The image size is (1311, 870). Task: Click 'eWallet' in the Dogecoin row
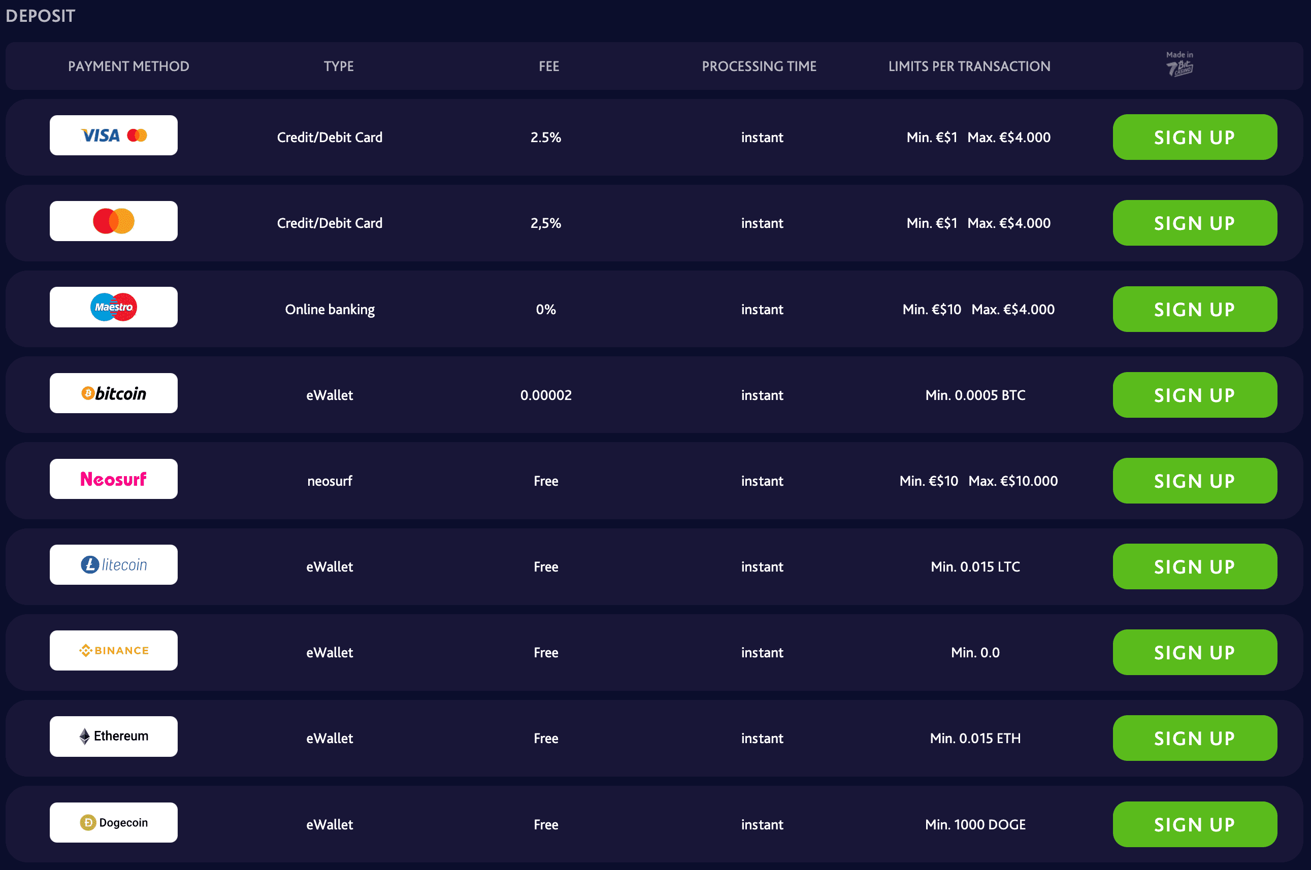(330, 824)
